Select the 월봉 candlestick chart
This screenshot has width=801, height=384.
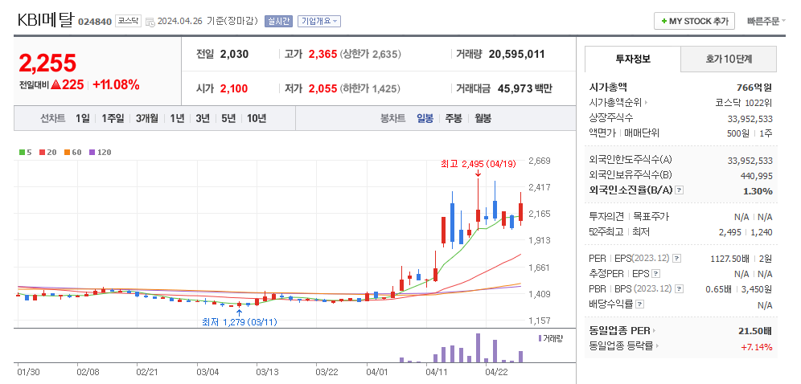[483, 118]
